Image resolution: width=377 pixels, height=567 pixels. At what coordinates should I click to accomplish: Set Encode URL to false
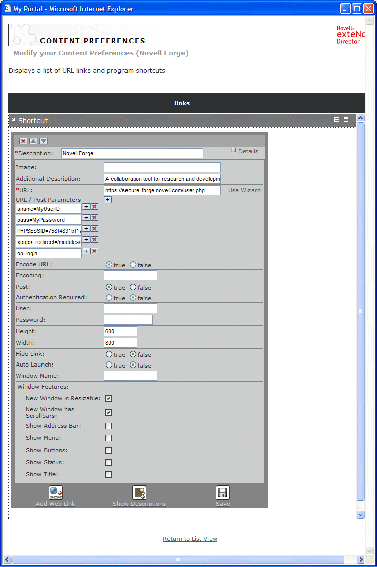(x=133, y=265)
